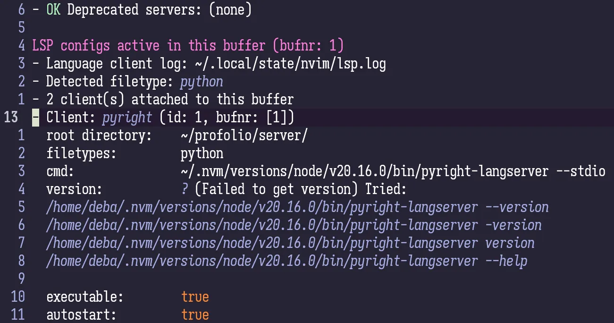Click the root directory path ~/profolio/server/
The height and width of the screenshot is (323, 614).
pos(244,136)
